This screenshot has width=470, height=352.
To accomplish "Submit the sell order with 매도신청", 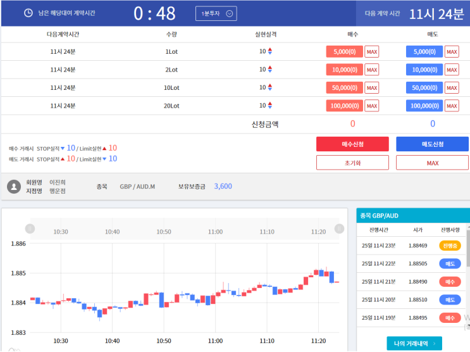I will point(432,144).
